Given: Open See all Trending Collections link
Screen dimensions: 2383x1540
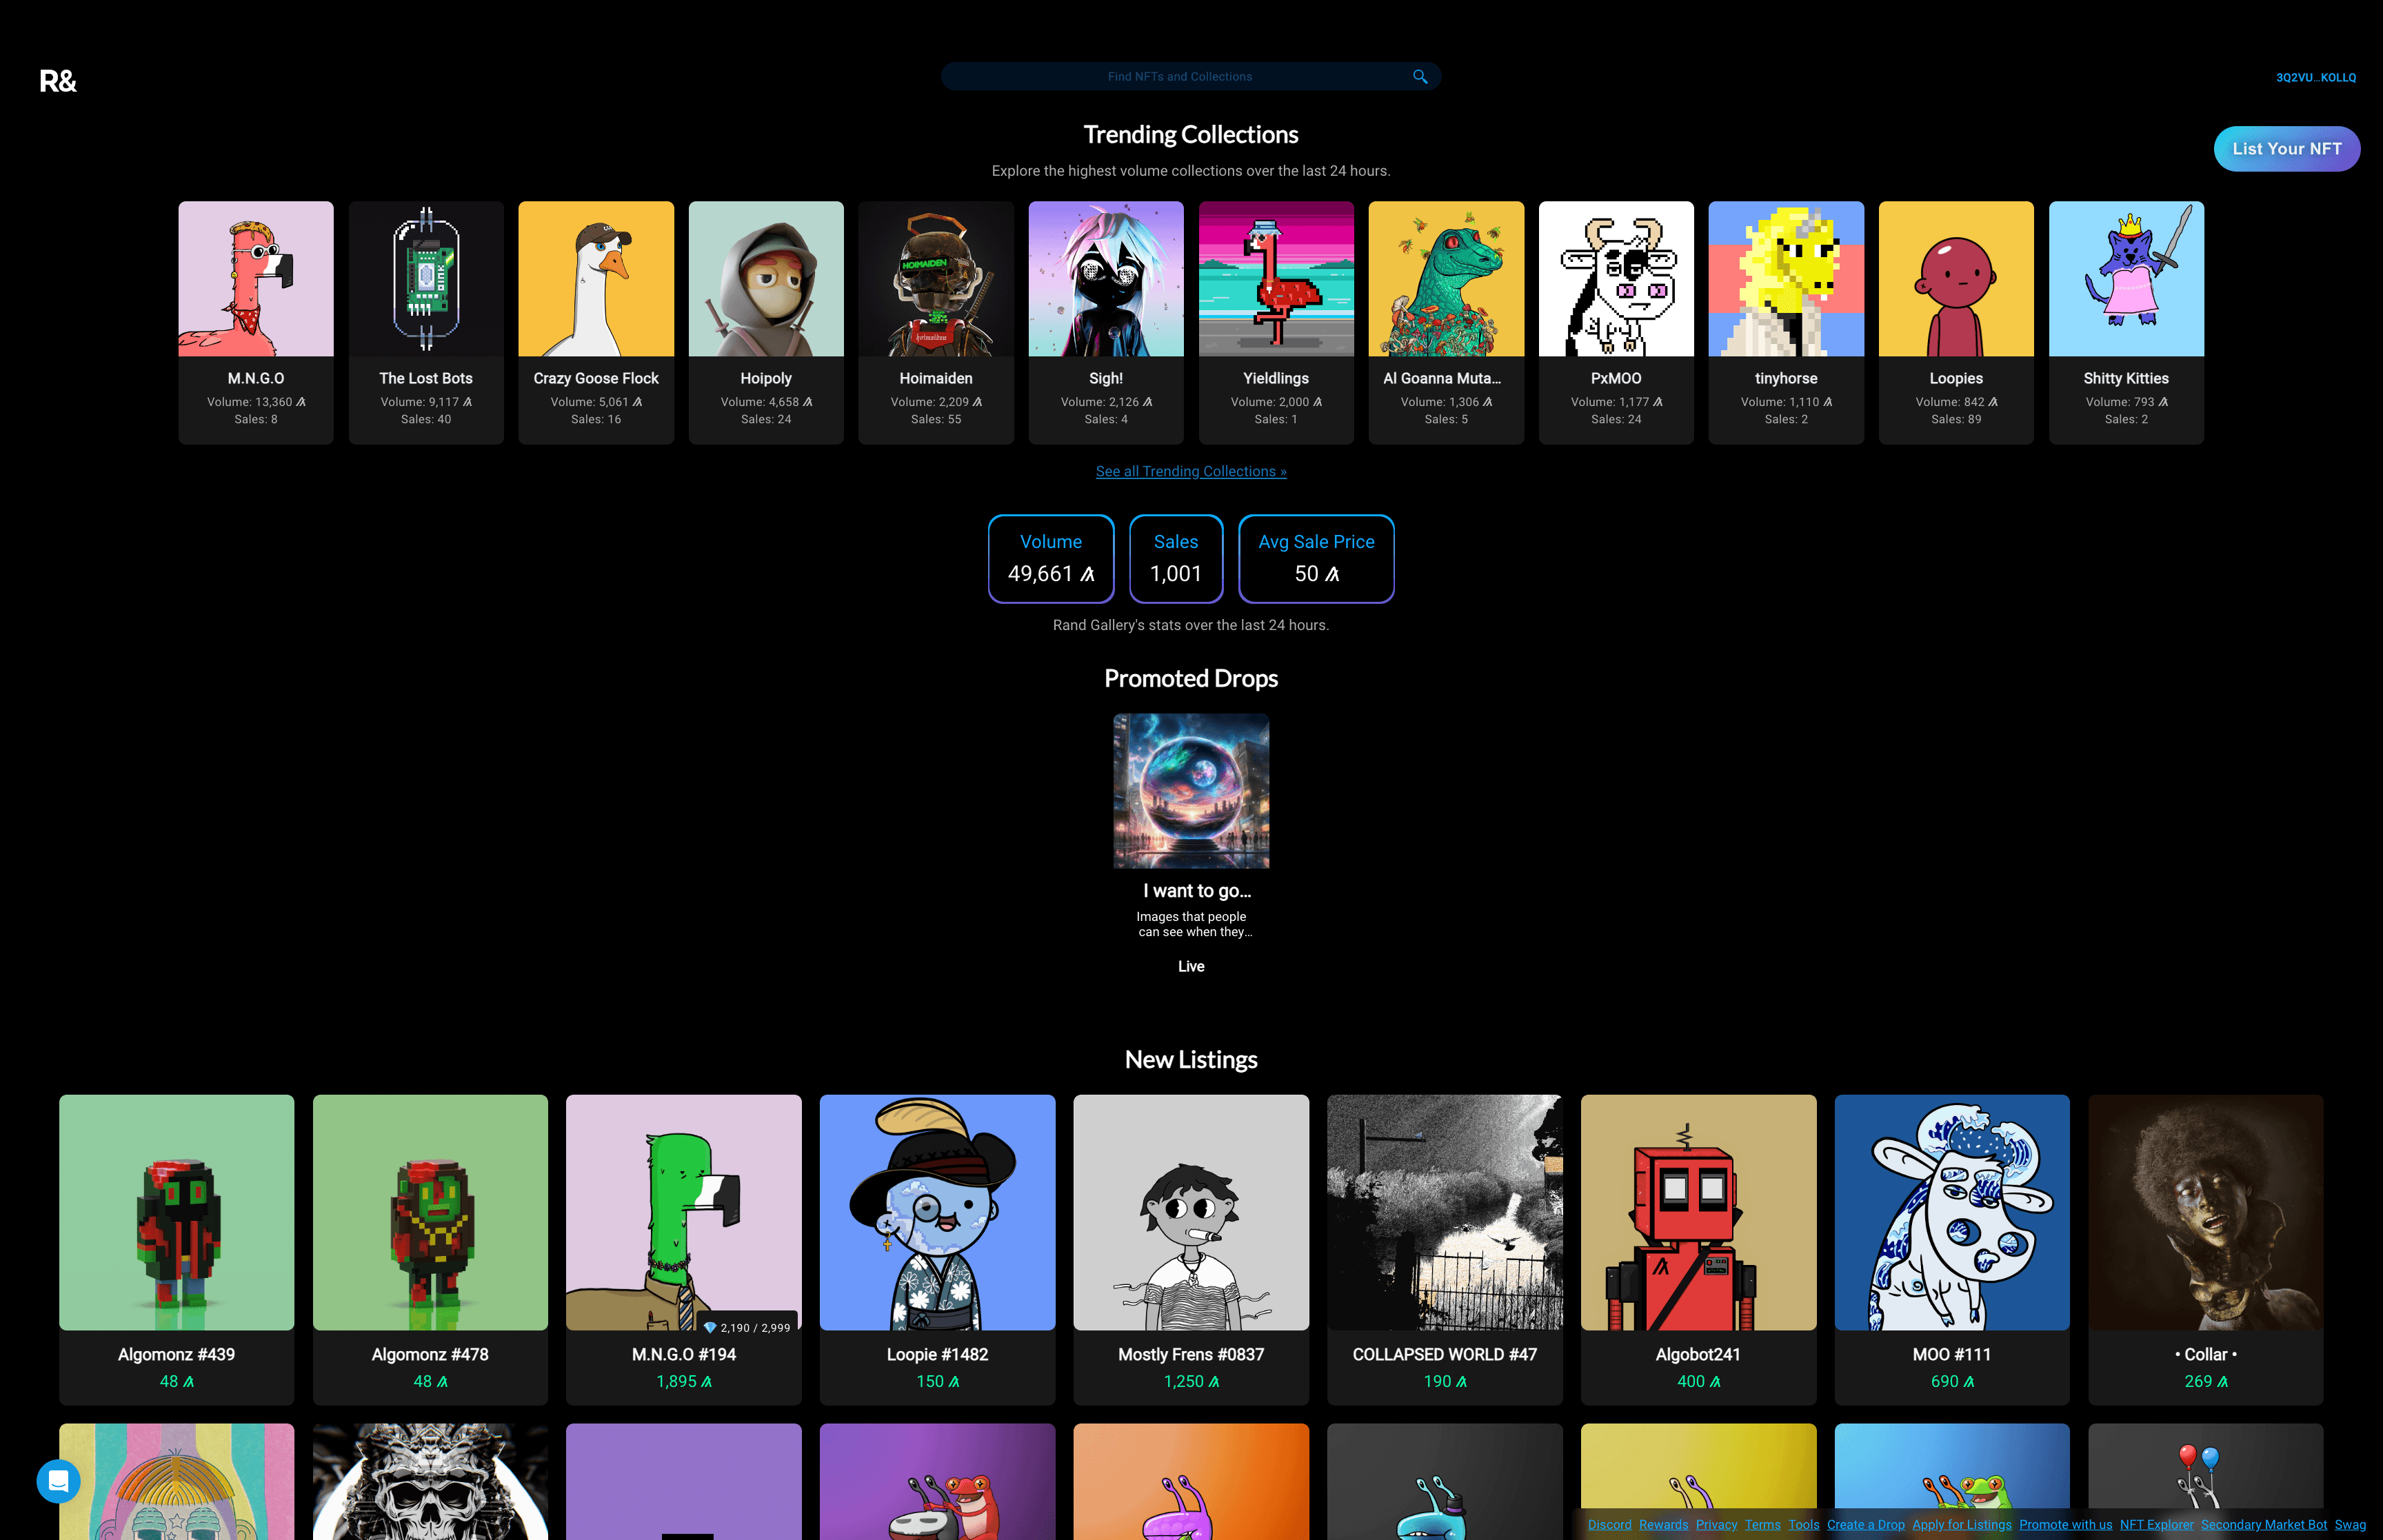Looking at the screenshot, I should coord(1190,471).
